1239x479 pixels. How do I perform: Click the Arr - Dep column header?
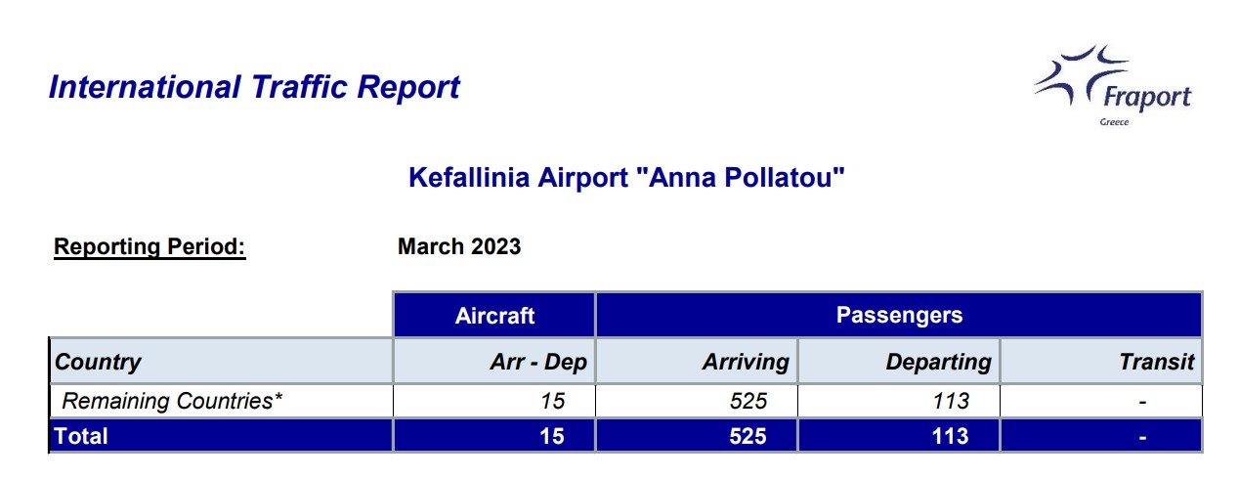click(538, 362)
